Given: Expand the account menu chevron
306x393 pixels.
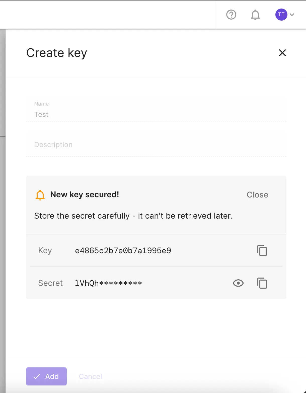Looking at the screenshot, I should coord(292,15).
